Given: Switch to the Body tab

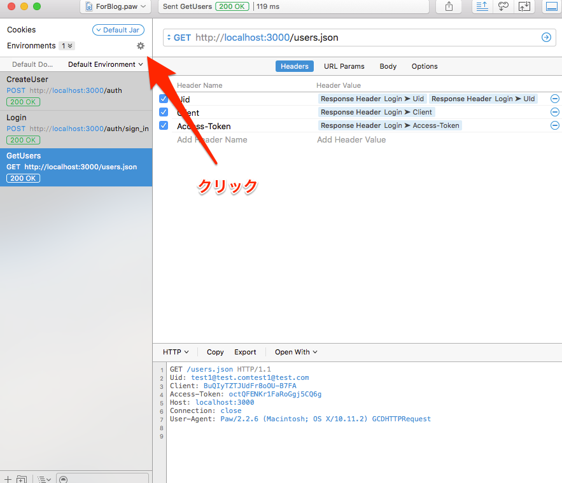Looking at the screenshot, I should point(388,66).
